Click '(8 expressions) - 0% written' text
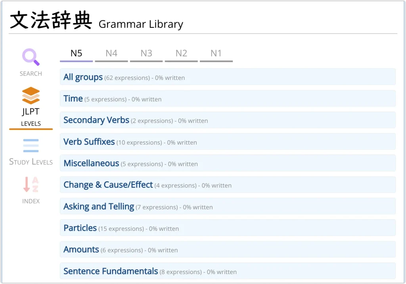Image resolution: width=406 pixels, height=284 pixels. pyautogui.click(x=198, y=272)
